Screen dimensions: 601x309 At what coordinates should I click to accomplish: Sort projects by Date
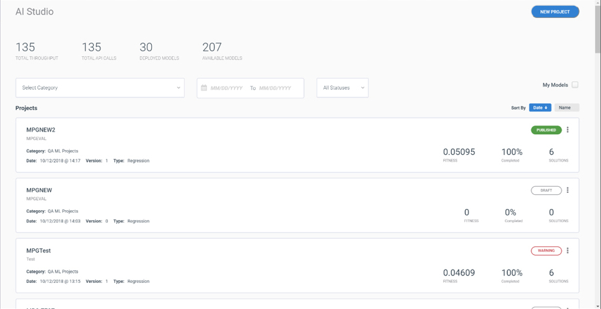pyautogui.click(x=540, y=108)
